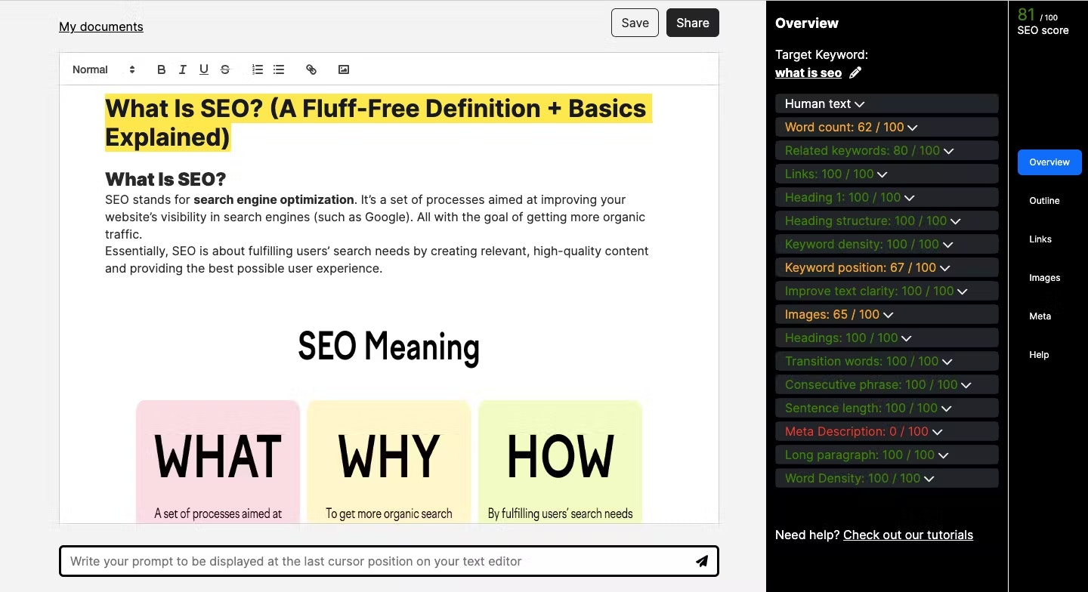Edit target keyword with pencil icon

click(855, 73)
